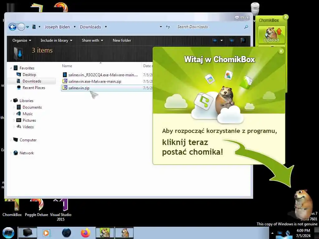Open the address bar history dropdown arrow
Viewport: 319px width, 239px height.
[161, 27]
